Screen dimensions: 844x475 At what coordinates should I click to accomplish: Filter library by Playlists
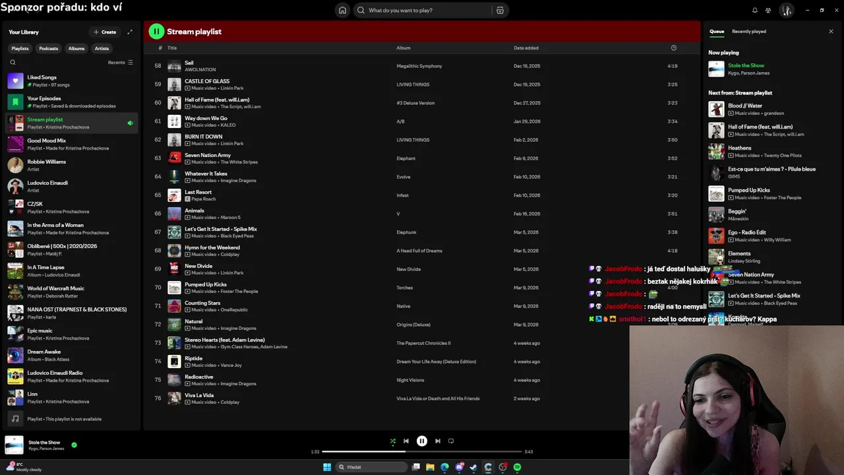[20, 48]
